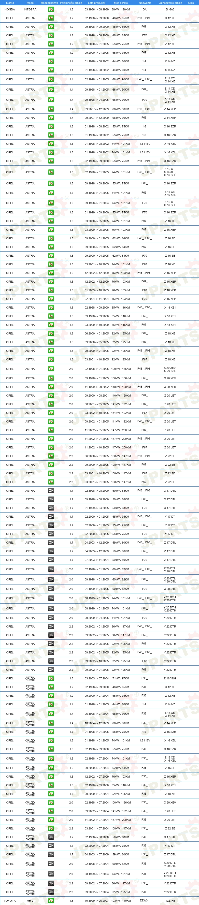Select engine code cell Z 16 YNG
199x905 pixels.
(170, 678)
